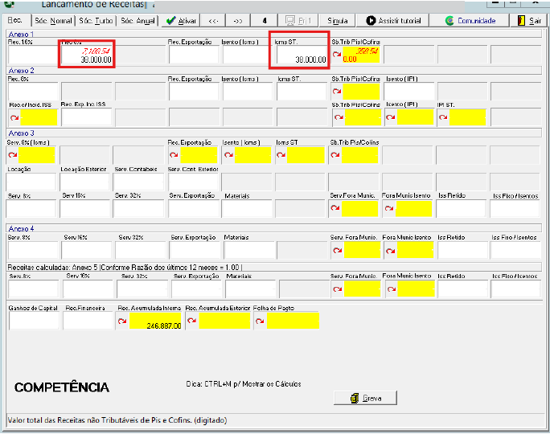Viewport: 550px width, 434px height.
Task: Go to next record with ->> button
Action: 238,21
